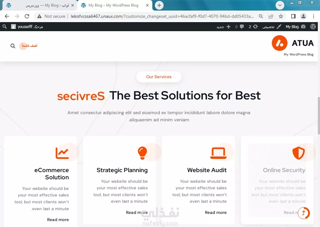Click Read more under Website Audit
This screenshot has width=320, height=227.
pyautogui.click(x=216, y=212)
